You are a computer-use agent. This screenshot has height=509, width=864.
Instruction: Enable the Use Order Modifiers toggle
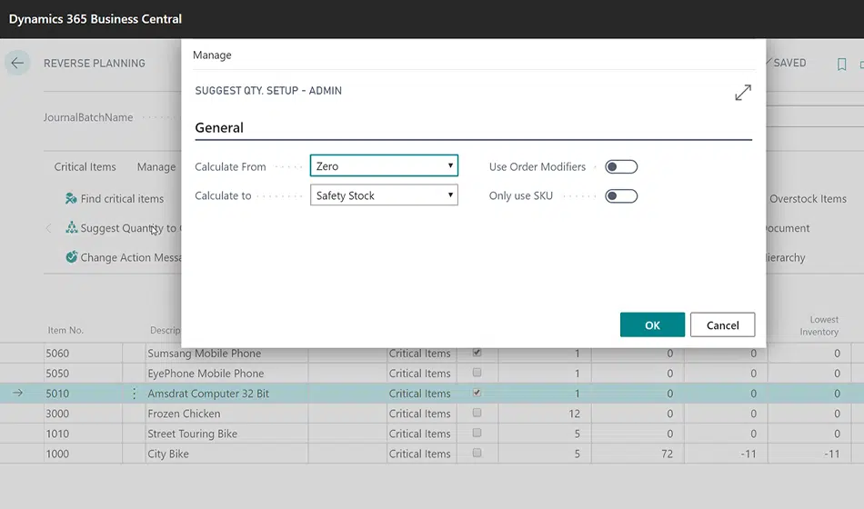pyautogui.click(x=621, y=167)
